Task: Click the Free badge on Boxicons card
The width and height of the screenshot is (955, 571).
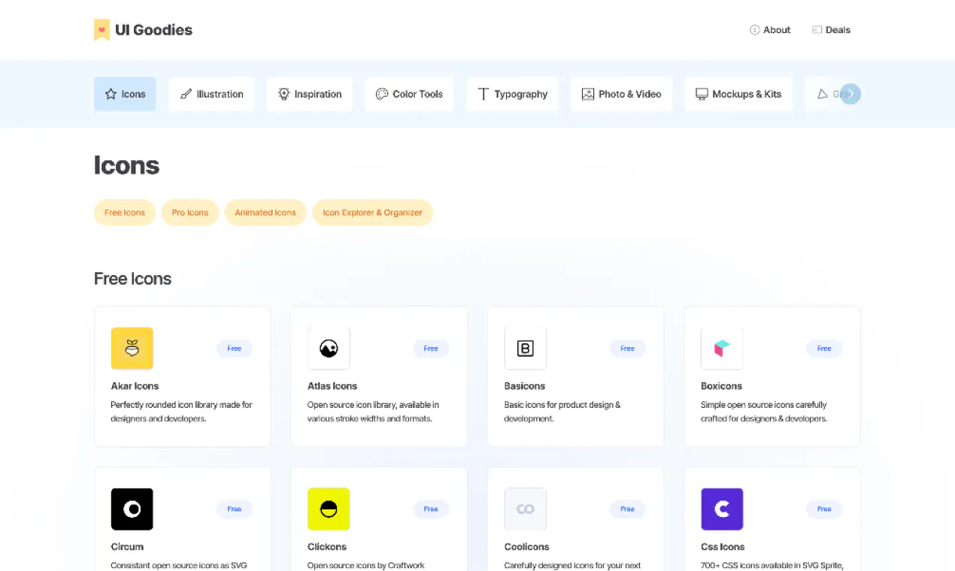Action: click(x=824, y=349)
